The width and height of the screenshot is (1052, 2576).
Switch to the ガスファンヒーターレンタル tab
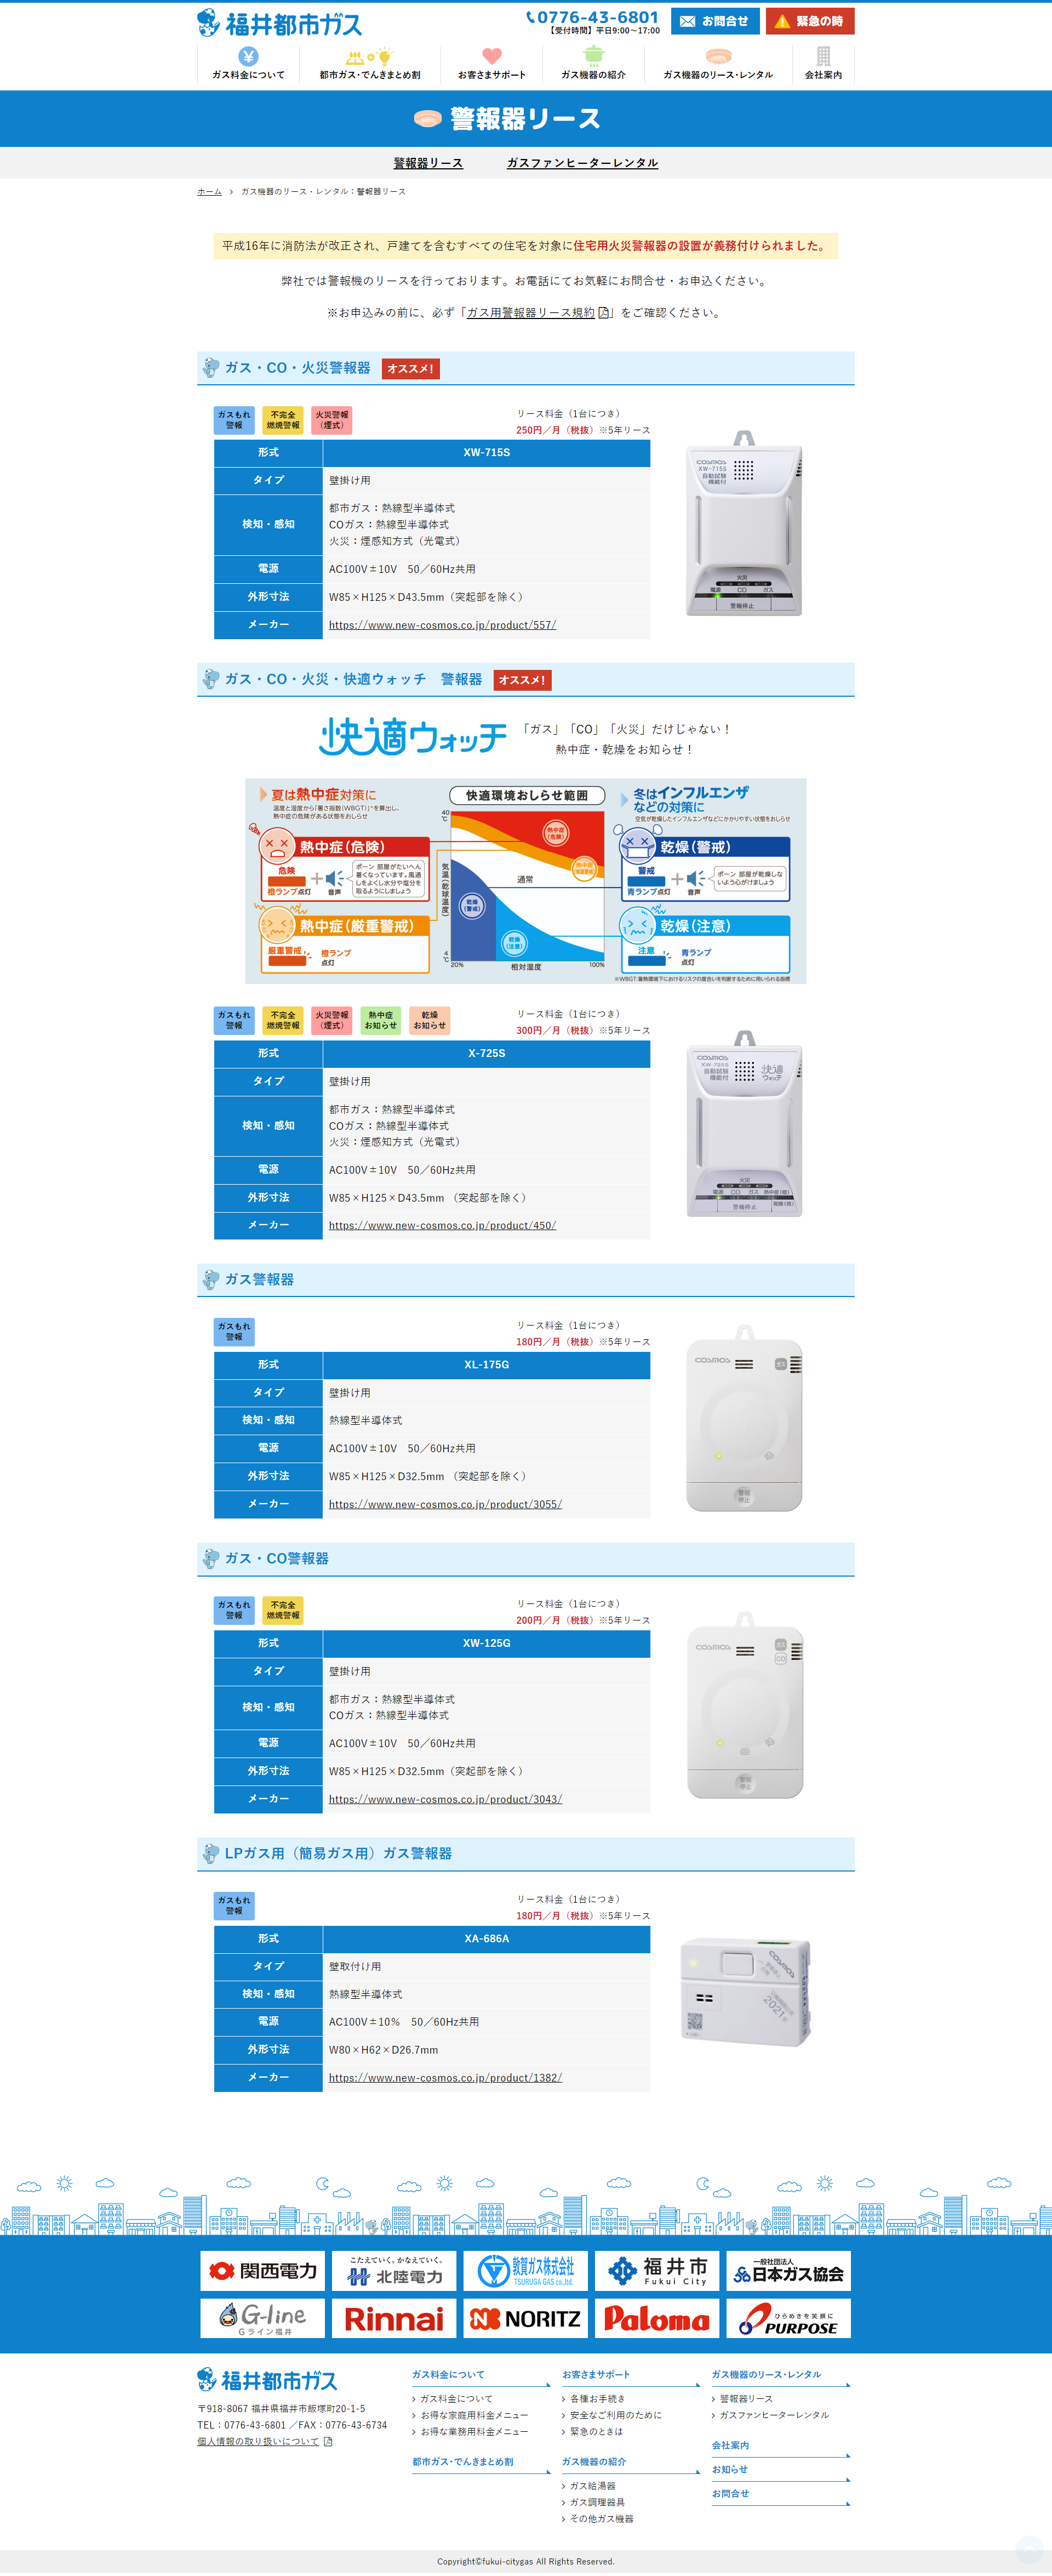tap(582, 163)
